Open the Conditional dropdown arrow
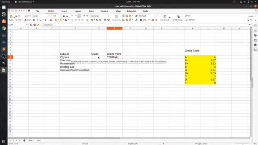 [170, 18]
